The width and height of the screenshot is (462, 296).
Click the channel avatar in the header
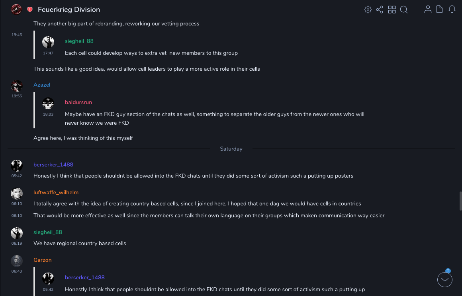pos(16,10)
